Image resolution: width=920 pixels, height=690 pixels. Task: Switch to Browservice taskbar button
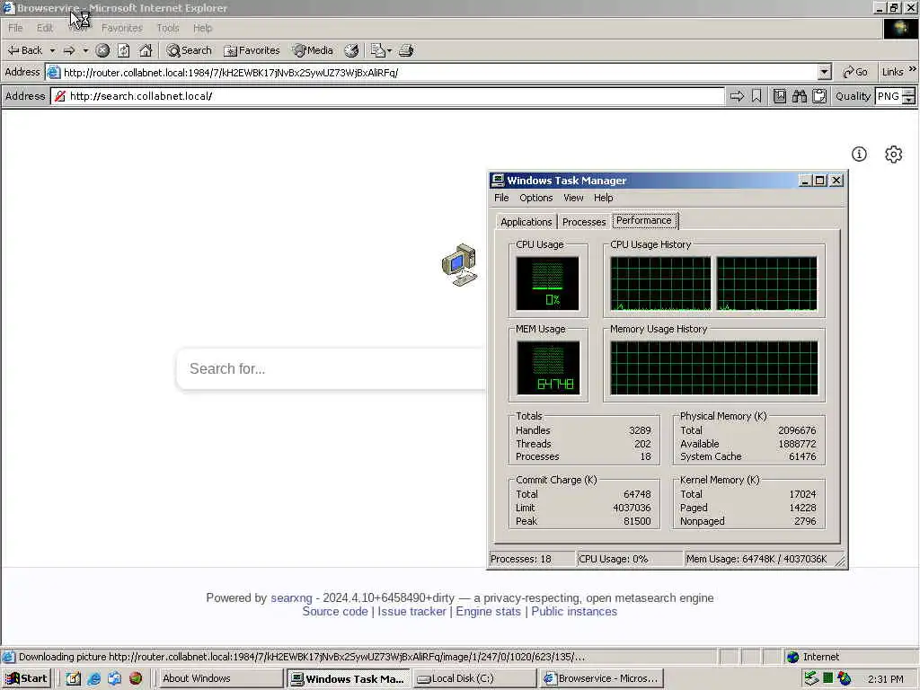(601, 678)
